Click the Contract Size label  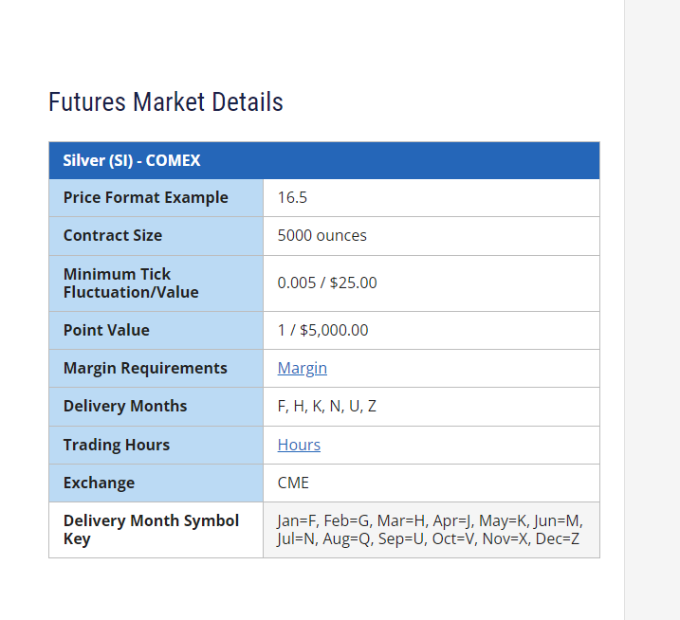click(113, 235)
